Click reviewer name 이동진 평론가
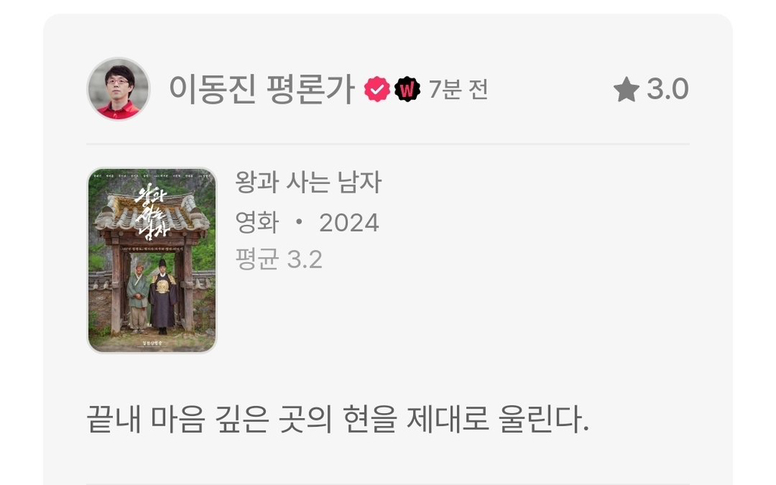Screen dimensions: 776x485 [261, 89]
